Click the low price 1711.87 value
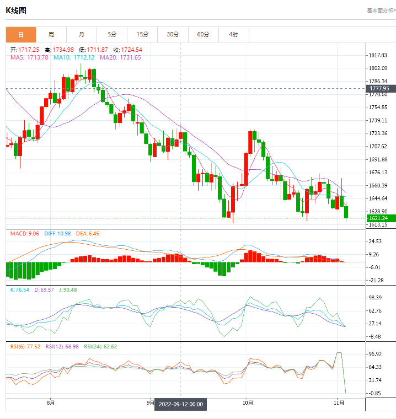 pyautogui.click(x=97, y=50)
